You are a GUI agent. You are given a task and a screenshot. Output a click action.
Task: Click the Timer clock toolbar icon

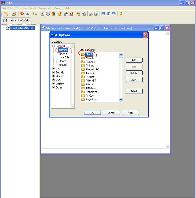click(x=48, y=14)
